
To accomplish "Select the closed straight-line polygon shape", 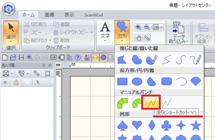I will pyautogui.click(x=122, y=60).
